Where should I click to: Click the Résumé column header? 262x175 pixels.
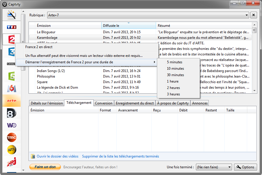click(x=204, y=26)
